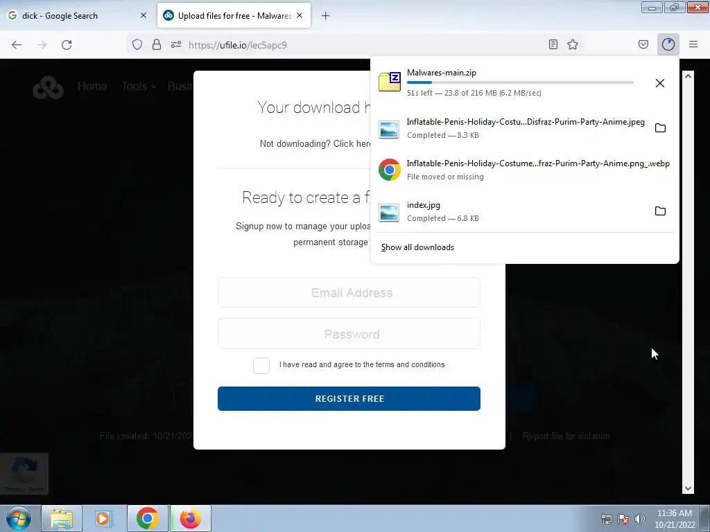Reload the page with the refresh icon
The height and width of the screenshot is (532, 710).
click(67, 45)
